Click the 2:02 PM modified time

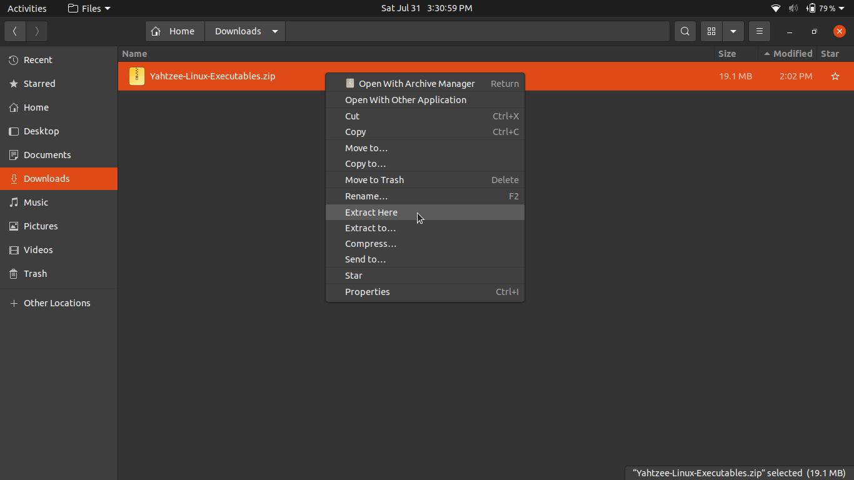point(796,76)
